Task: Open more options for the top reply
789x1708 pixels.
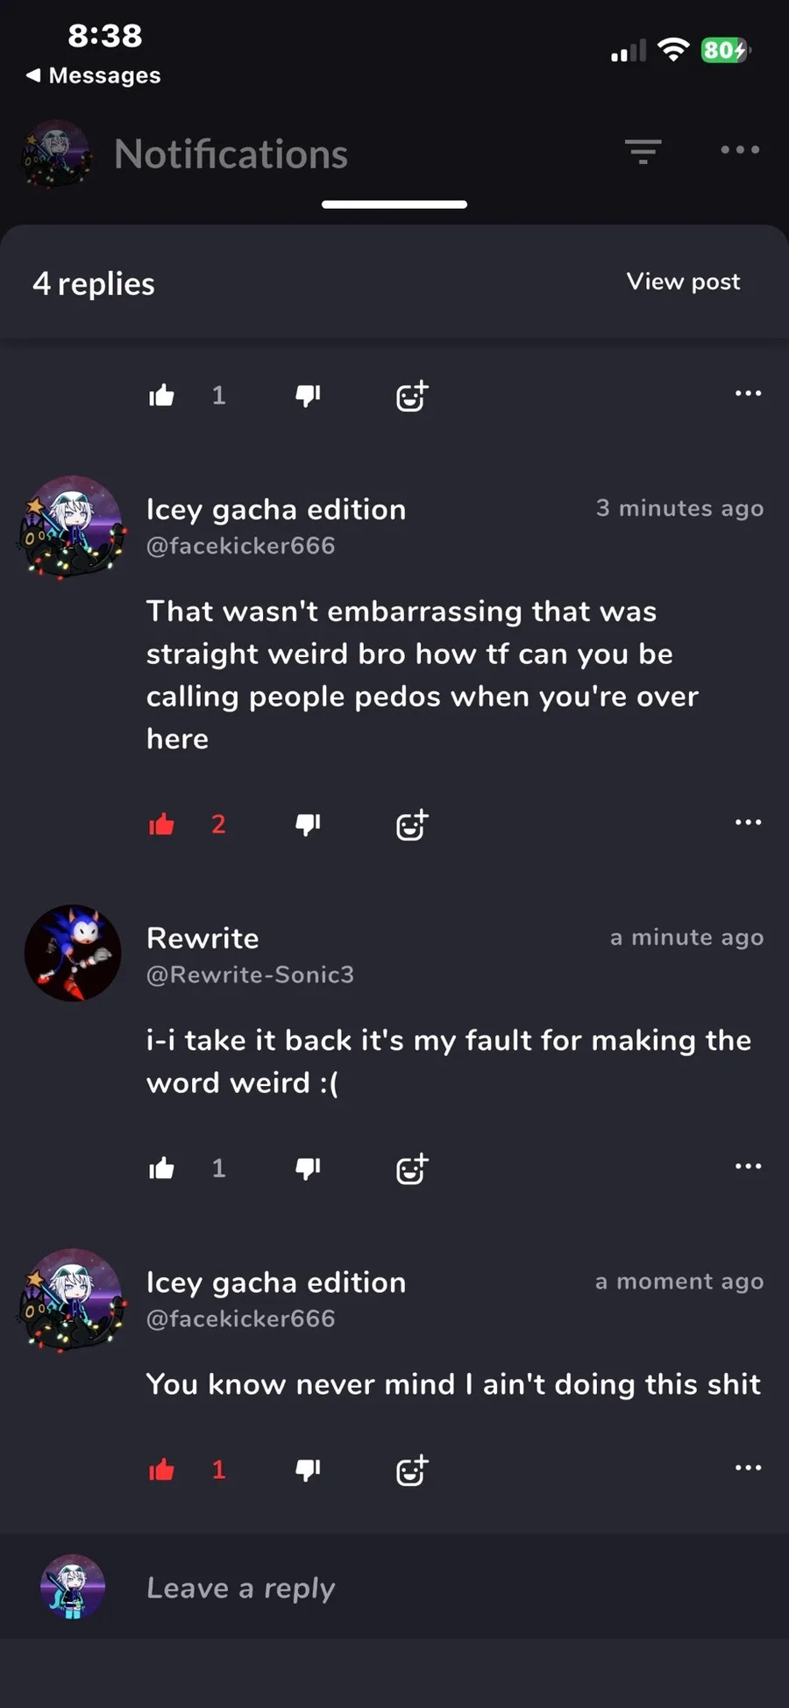Action: (748, 394)
